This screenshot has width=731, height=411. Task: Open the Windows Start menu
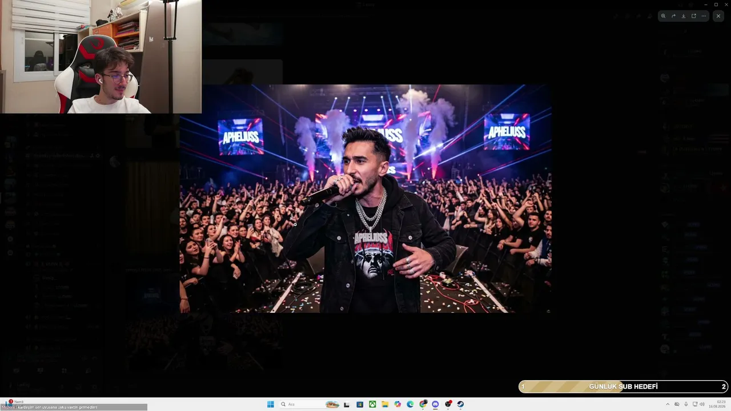click(271, 404)
